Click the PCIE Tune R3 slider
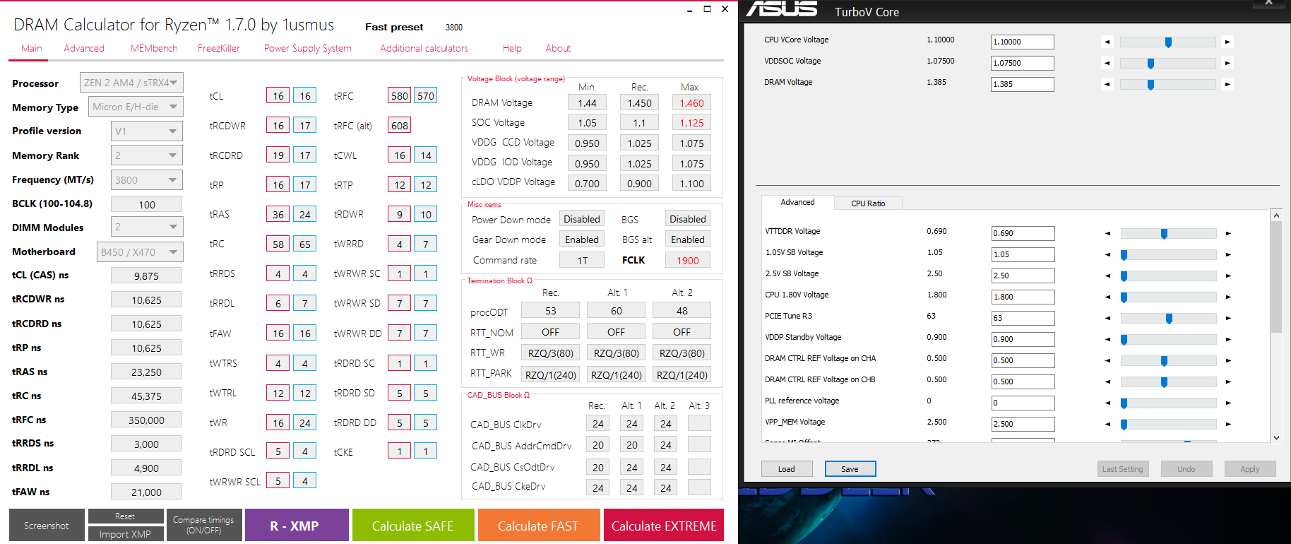The height and width of the screenshot is (544, 1291). (x=1169, y=319)
